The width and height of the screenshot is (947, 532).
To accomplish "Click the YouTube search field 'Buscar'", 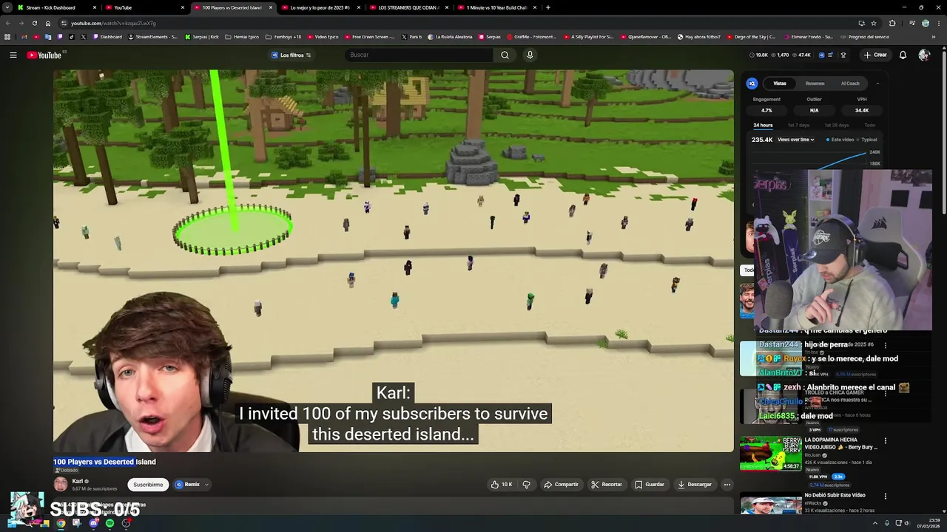I will (419, 55).
